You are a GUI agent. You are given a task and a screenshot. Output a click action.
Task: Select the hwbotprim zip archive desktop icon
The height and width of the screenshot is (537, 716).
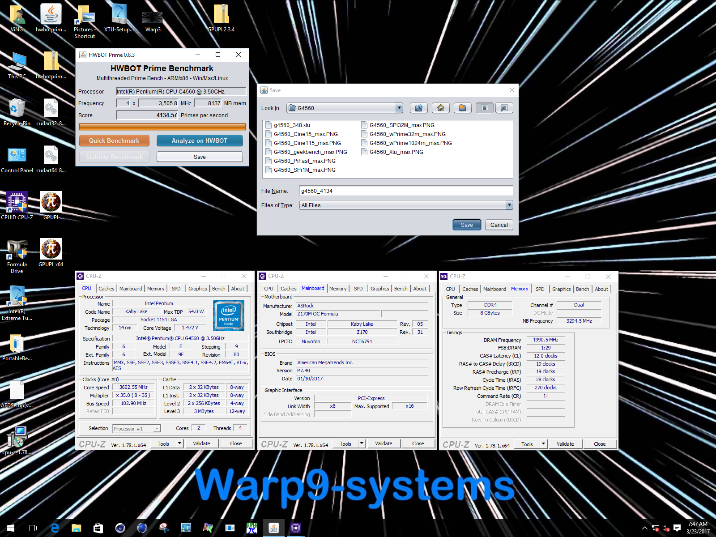pyautogui.click(x=51, y=65)
